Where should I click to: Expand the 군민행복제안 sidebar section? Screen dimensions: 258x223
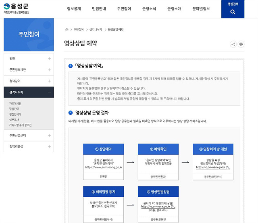49,70
